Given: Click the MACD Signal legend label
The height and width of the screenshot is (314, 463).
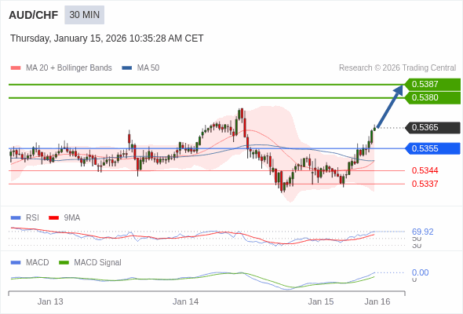Looking at the screenshot, I should [97, 263].
